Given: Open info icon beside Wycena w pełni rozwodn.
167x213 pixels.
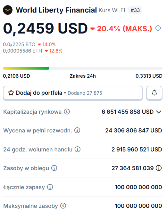Looking at the screenshot, I should click(x=77, y=130).
